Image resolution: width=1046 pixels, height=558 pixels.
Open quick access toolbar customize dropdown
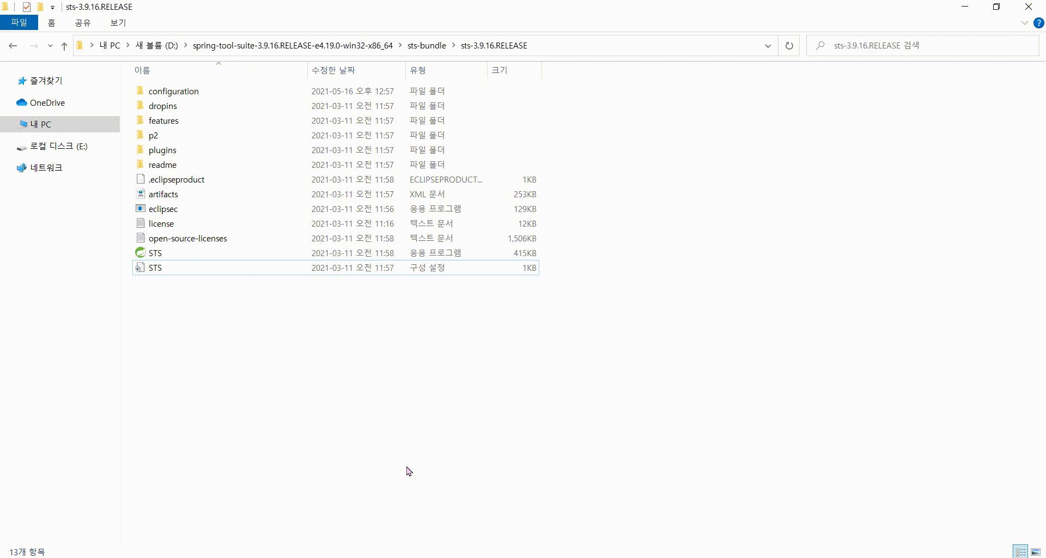[x=52, y=8]
